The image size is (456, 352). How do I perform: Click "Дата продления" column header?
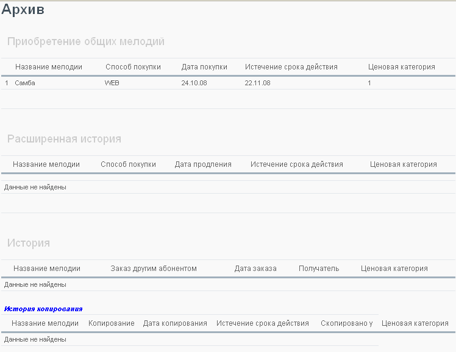tap(203, 164)
